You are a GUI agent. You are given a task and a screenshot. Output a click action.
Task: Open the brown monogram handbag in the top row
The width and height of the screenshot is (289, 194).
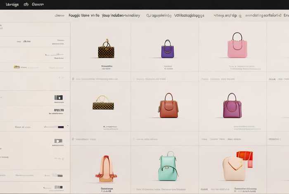coord(106,50)
